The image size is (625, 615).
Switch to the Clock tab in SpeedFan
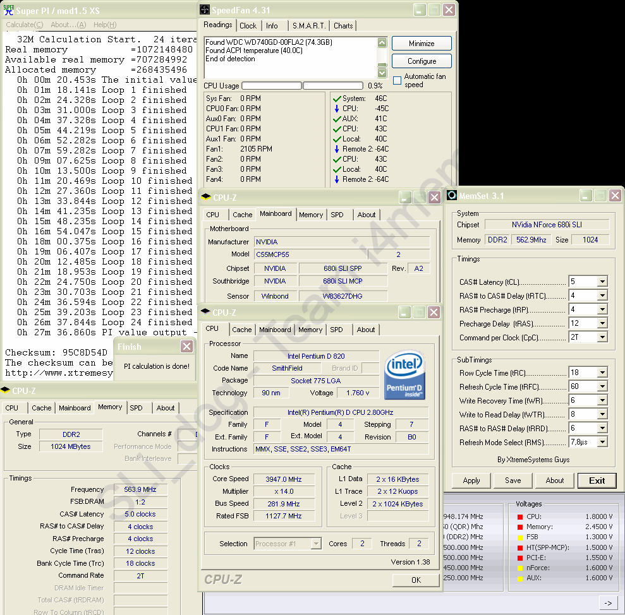(248, 26)
